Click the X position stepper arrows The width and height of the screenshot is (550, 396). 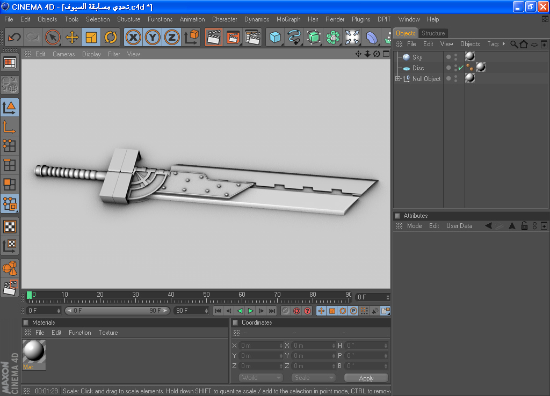pyautogui.click(x=281, y=346)
